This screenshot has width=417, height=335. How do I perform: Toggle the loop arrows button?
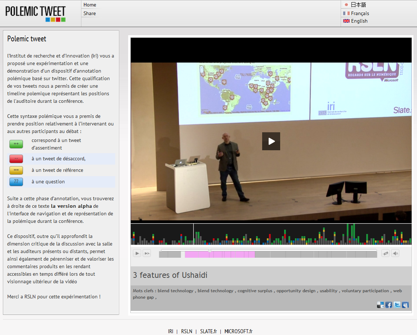click(x=385, y=253)
